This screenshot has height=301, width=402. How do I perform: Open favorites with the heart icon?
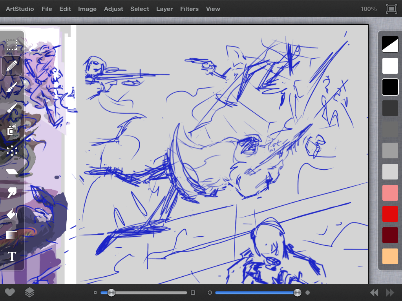[x=10, y=292]
